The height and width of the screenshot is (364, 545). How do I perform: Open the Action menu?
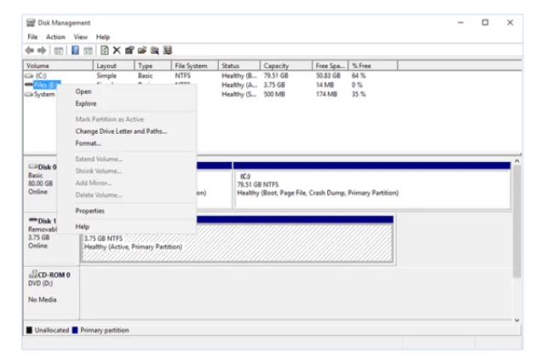(x=55, y=37)
